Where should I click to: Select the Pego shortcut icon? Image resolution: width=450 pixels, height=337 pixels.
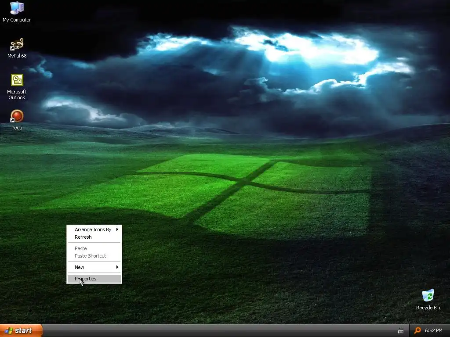coord(17,120)
